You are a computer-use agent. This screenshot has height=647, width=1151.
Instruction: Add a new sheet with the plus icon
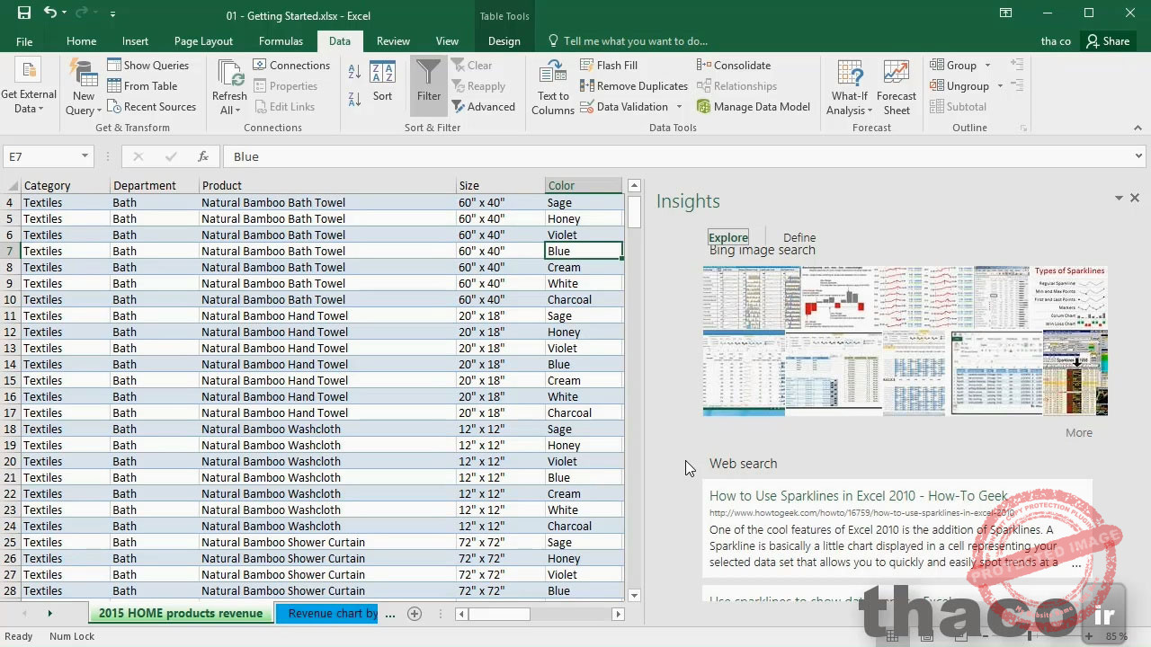pyautogui.click(x=415, y=614)
